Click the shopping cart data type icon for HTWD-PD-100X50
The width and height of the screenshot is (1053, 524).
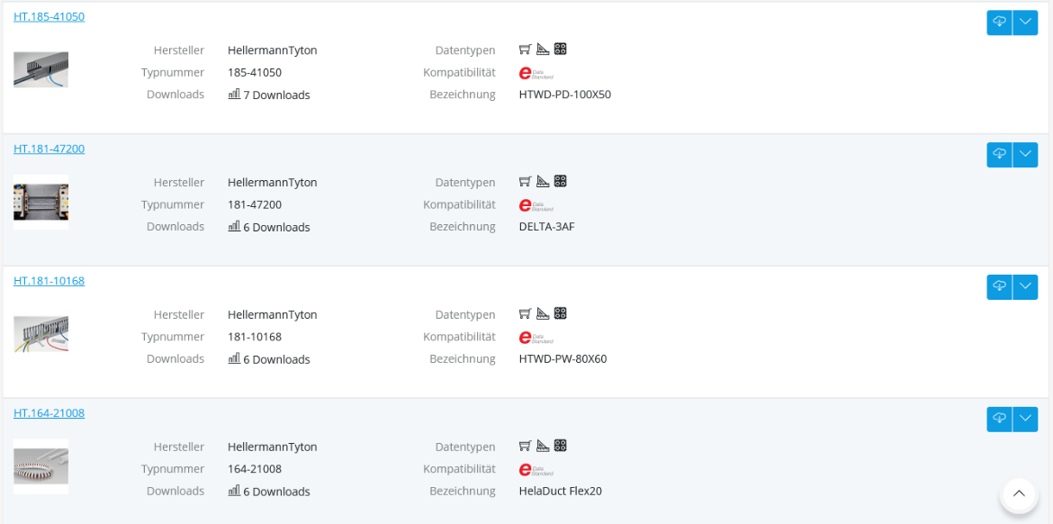(526, 49)
